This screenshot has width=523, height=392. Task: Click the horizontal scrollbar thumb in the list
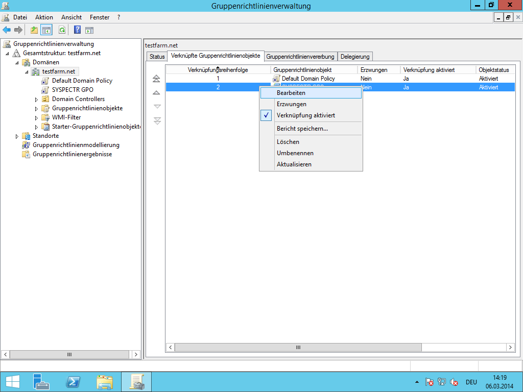click(298, 347)
